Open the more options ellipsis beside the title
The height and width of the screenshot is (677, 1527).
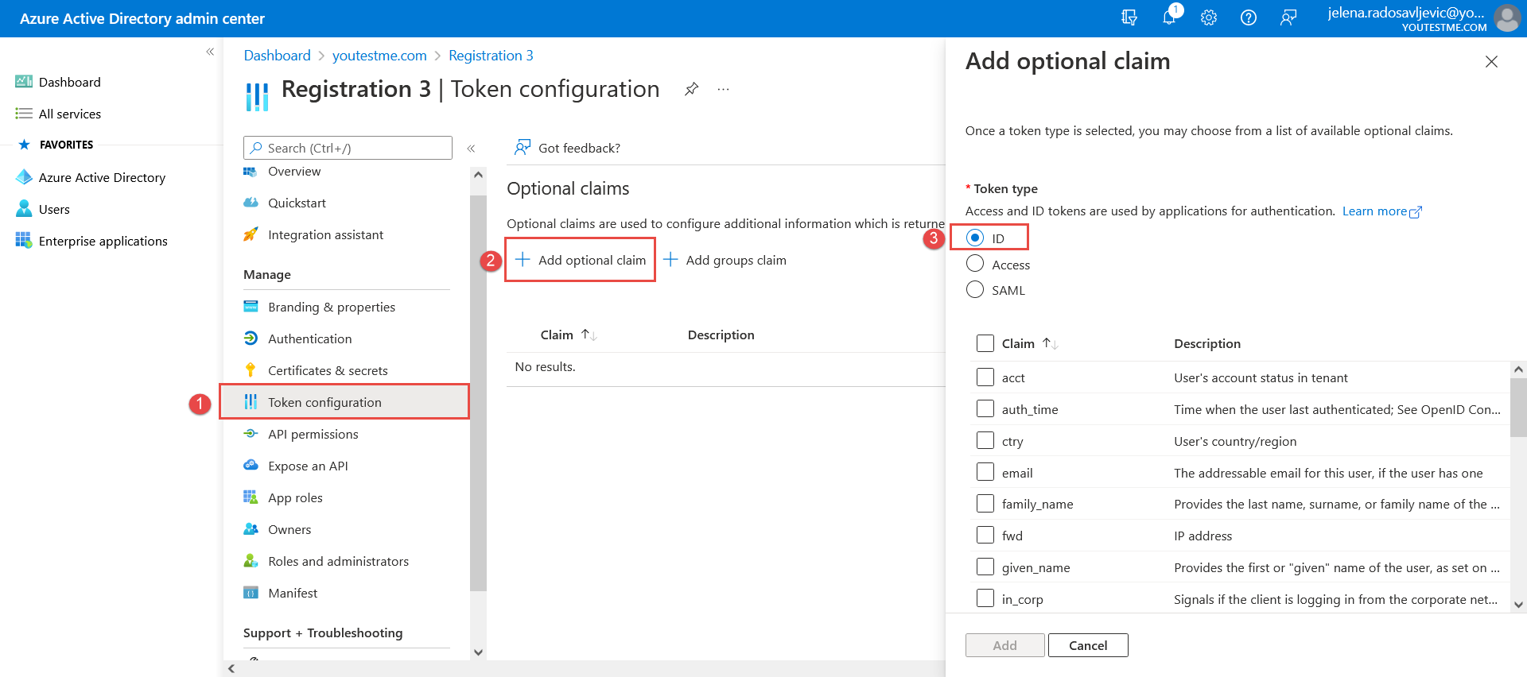pyautogui.click(x=723, y=89)
